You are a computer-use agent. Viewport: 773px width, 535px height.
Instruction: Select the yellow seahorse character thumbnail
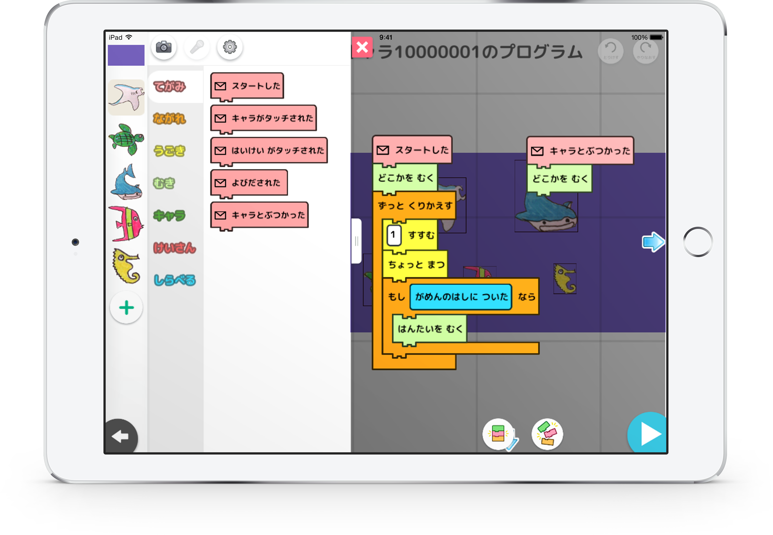pyautogui.click(x=126, y=266)
